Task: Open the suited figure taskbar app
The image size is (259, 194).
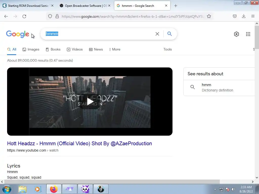Action: point(101,189)
